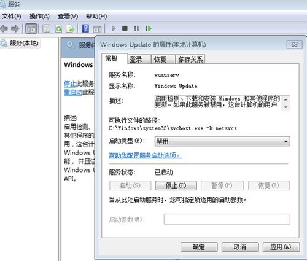This screenshot has height=261, width=307.
Task: Click the 应用(A) button
Action: 281,247
